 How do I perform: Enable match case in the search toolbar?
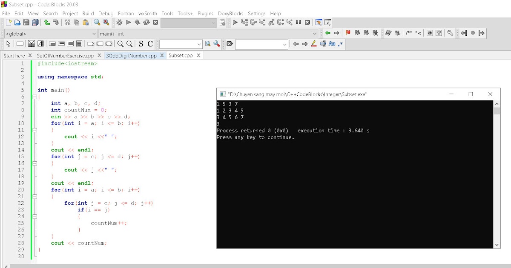(332, 43)
